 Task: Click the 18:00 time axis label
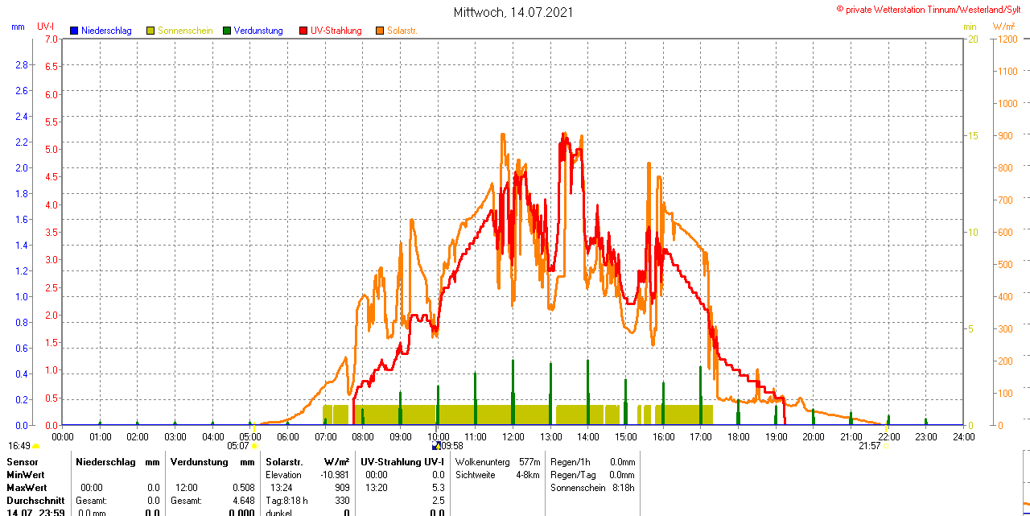[738, 436]
